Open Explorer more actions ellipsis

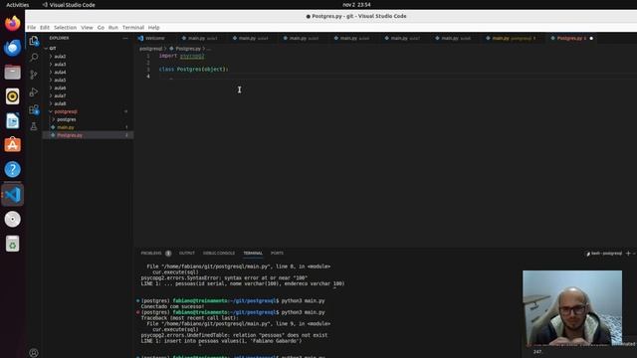(x=125, y=38)
